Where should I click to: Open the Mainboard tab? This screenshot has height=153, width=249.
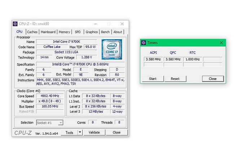tap(48, 32)
